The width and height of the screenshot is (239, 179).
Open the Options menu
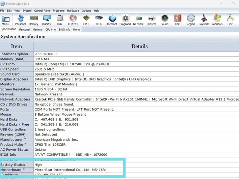pyautogui.click(x=86, y=11)
